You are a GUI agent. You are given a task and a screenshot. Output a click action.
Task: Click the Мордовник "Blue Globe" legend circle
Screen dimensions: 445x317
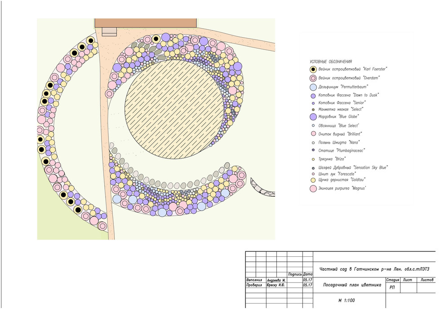[313, 117]
